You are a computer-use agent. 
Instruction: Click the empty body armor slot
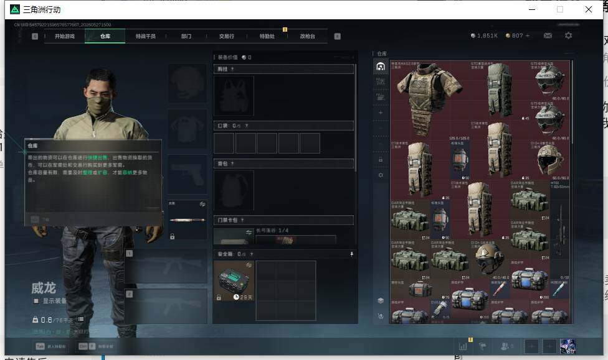tap(188, 129)
